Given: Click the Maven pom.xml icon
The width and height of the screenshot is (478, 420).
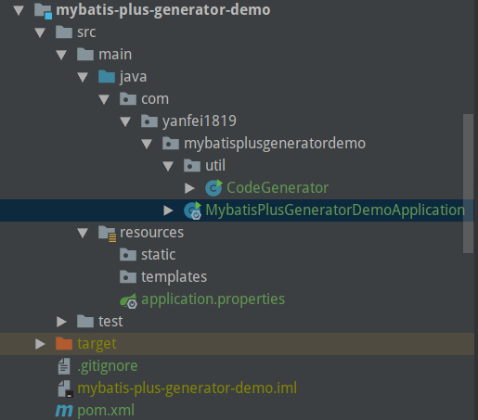Looking at the screenshot, I should (x=64, y=411).
